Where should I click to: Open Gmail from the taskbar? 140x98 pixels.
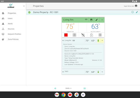pyautogui.click(x=57, y=95)
